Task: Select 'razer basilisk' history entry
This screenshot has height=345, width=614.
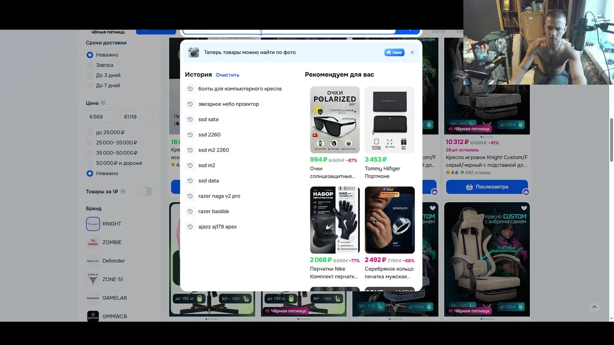Action: coord(213,211)
